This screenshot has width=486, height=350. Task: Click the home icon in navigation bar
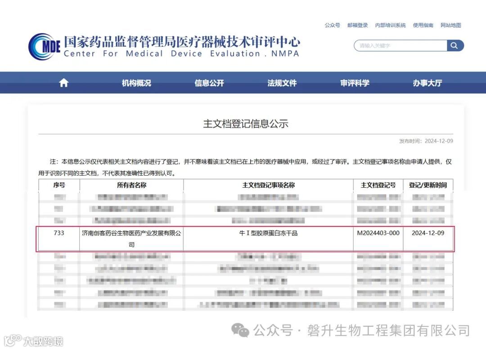coord(63,83)
